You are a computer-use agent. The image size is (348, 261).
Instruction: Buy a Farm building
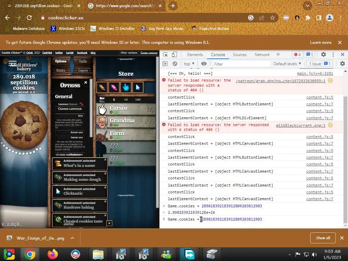point(126,135)
